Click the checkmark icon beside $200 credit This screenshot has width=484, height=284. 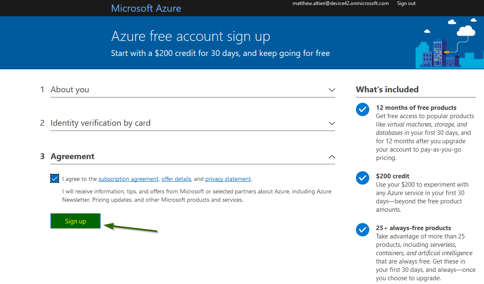tap(362, 177)
